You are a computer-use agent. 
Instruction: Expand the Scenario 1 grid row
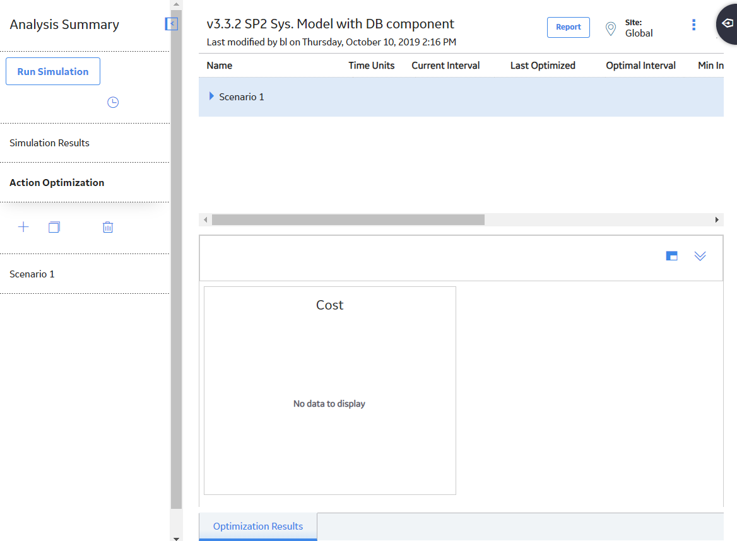(211, 96)
